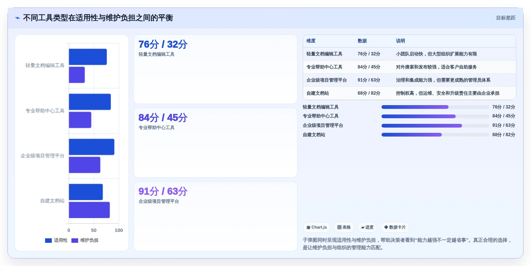Click description starting with 控制权高

coord(448,93)
